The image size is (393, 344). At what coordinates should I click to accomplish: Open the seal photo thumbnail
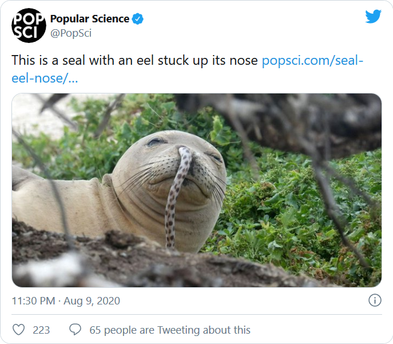(x=196, y=190)
